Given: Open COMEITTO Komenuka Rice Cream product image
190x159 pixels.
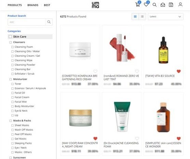Looking at the screenshot, I should (80, 49).
